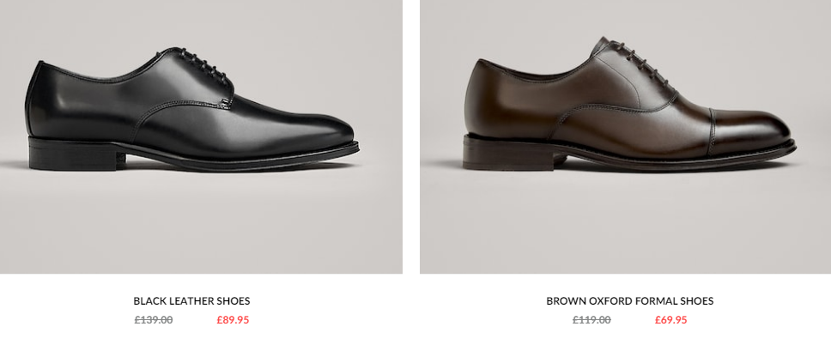Screen dimensions: 831x363
Task: Click the crossed-out £139.00 original price
Action: pyautogui.click(x=154, y=319)
